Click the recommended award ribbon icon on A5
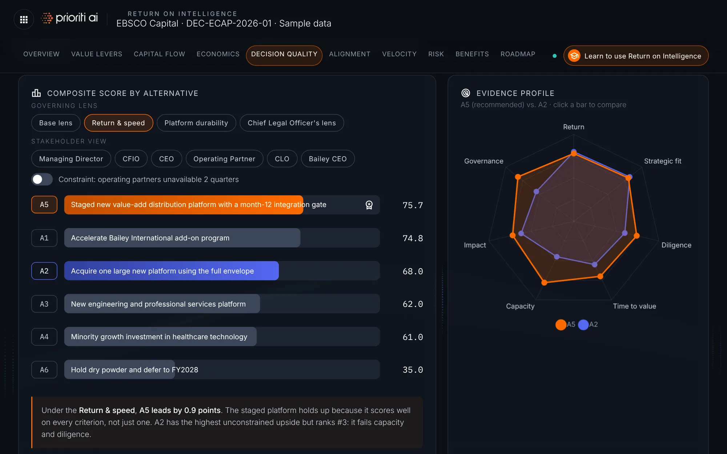 point(369,205)
